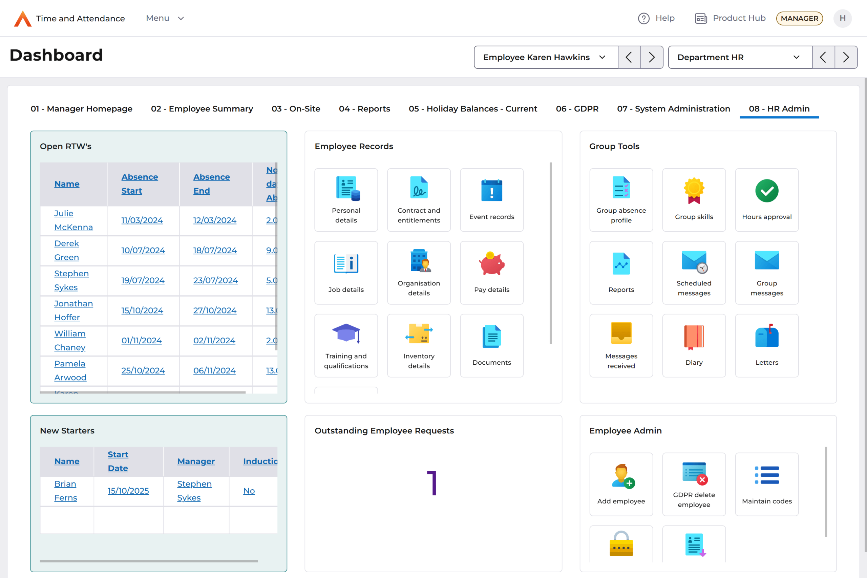This screenshot has width=867, height=578.
Task: Sort Open RTW's by Absence Start column
Action: pyautogui.click(x=140, y=184)
